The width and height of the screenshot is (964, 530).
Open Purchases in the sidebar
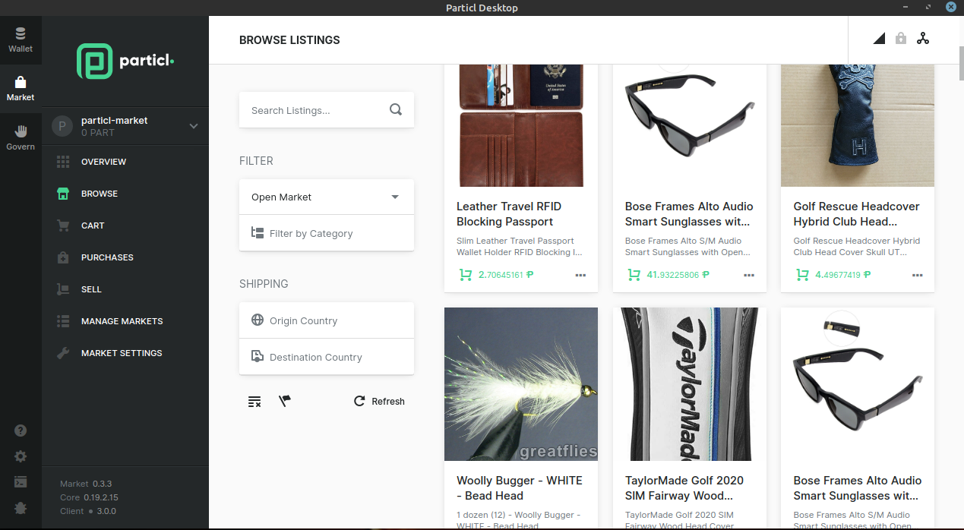(x=125, y=257)
